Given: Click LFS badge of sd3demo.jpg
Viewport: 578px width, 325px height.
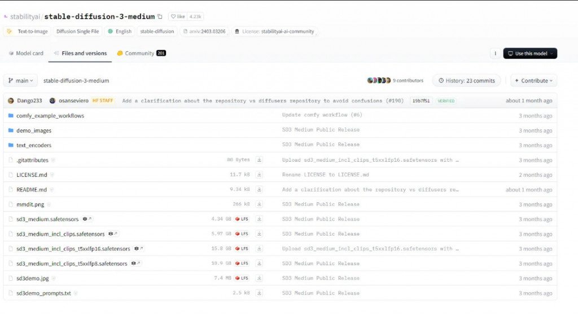Looking at the screenshot, I should coord(242,278).
